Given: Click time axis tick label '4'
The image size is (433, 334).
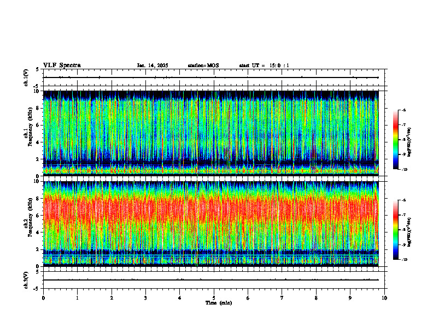Looking at the screenshot, I should coord(180,298).
